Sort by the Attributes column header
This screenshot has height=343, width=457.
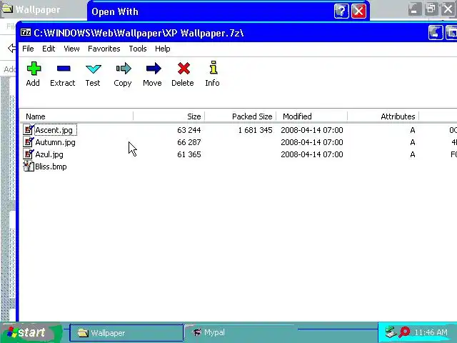(x=383, y=116)
